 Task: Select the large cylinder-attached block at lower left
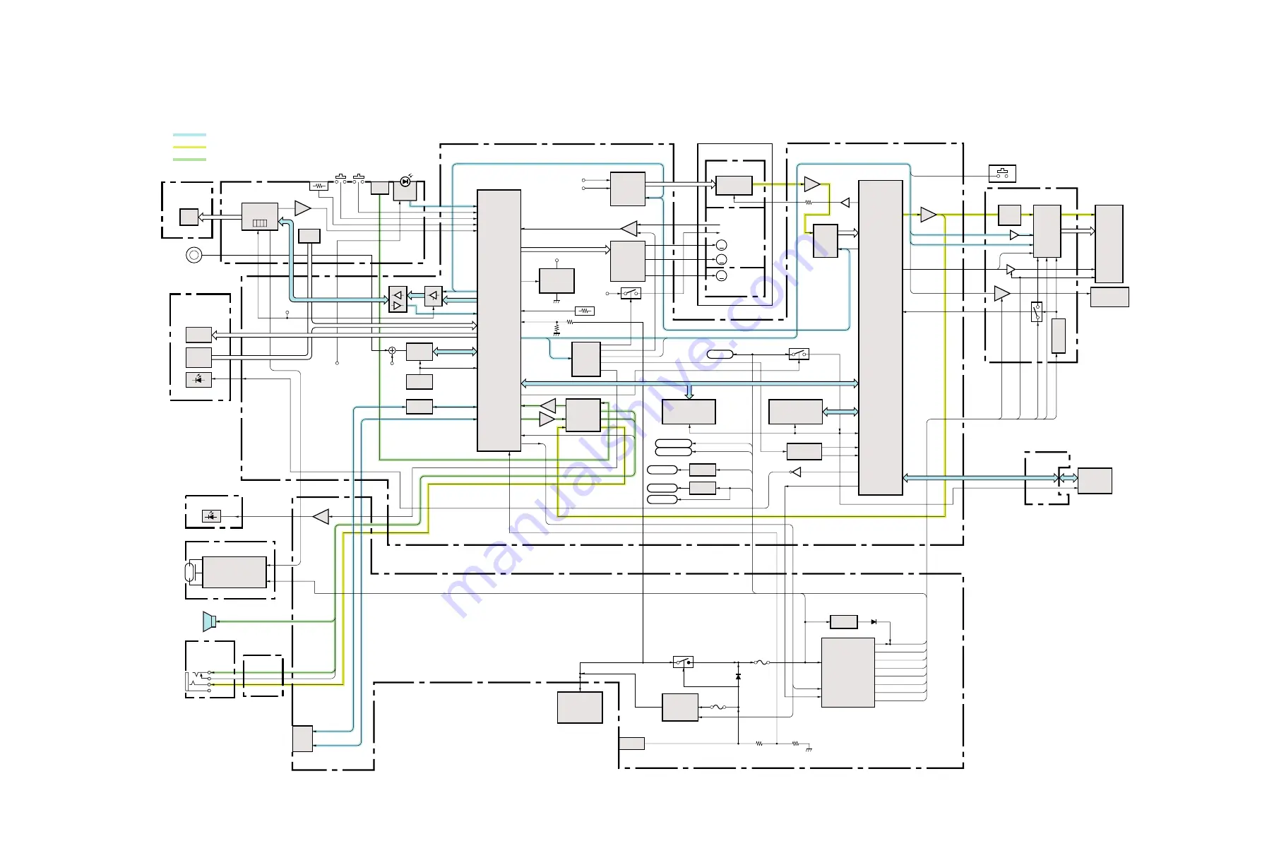point(234,572)
